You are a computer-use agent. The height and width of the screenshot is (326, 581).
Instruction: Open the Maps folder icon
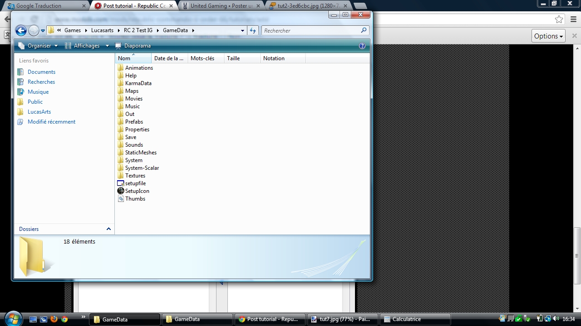click(x=120, y=91)
